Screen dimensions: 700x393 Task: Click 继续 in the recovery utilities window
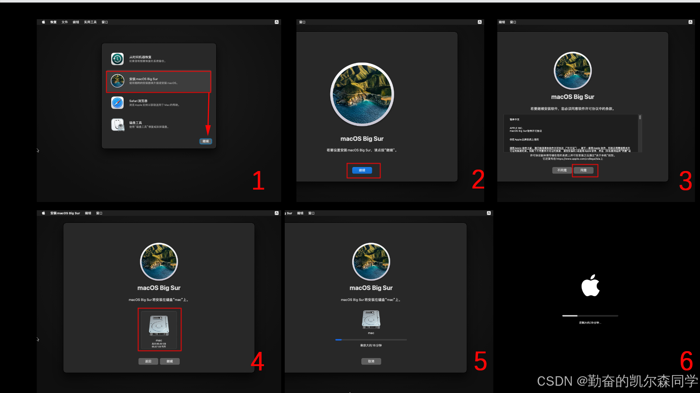coord(206,141)
